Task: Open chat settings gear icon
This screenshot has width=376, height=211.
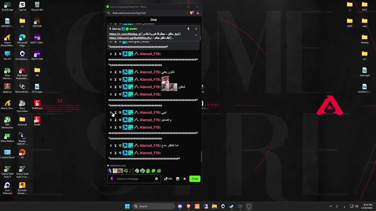Action: [x=184, y=179]
